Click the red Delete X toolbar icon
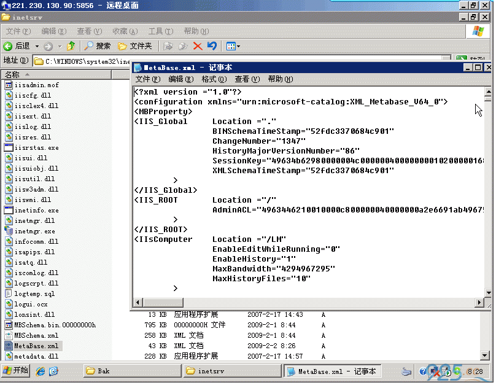Viewport: 496px width, 385px height. pyautogui.click(x=198, y=46)
